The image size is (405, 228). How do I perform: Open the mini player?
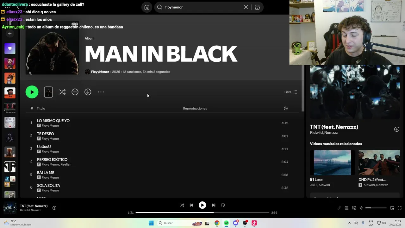392,208
